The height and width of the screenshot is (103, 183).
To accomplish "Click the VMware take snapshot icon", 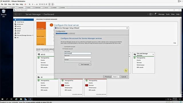I will tap(33, 4).
